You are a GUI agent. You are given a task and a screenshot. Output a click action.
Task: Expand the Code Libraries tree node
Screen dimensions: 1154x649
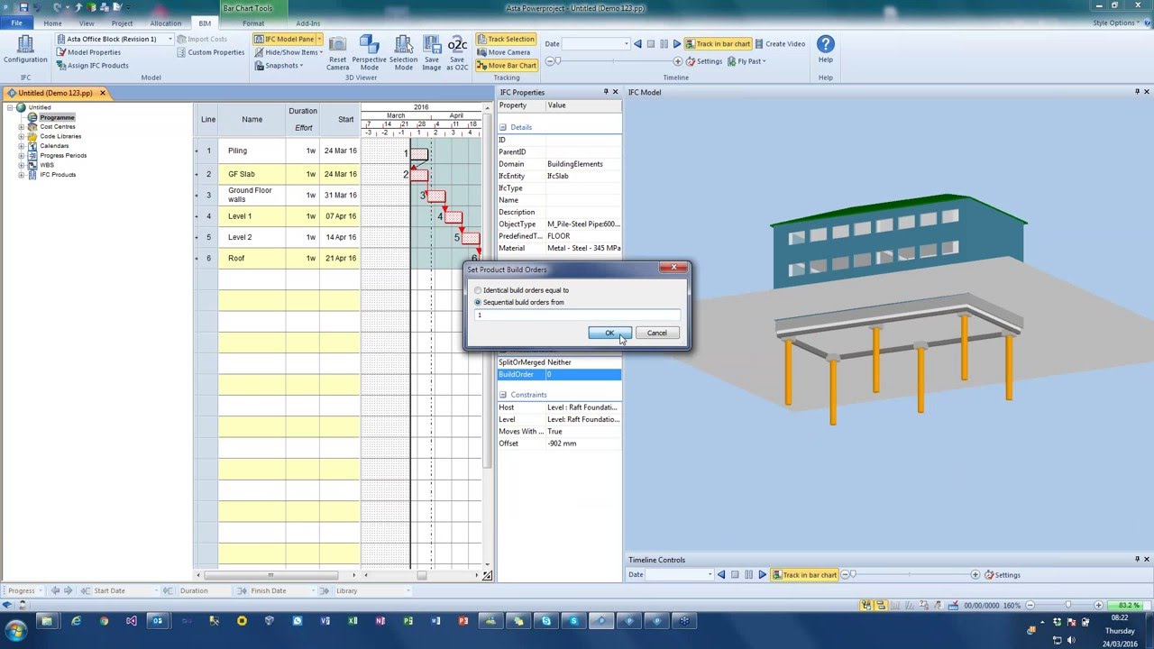click(x=22, y=136)
